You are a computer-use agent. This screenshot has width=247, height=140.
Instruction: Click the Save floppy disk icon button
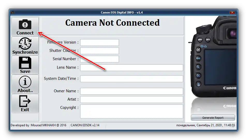point(25,65)
